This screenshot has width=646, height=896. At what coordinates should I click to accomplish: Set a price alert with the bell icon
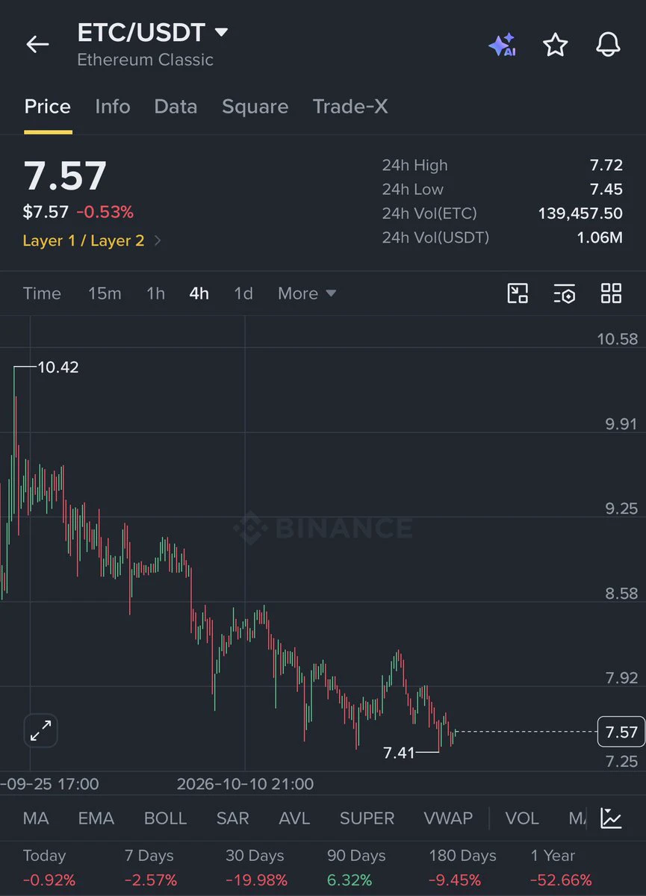pyautogui.click(x=608, y=45)
